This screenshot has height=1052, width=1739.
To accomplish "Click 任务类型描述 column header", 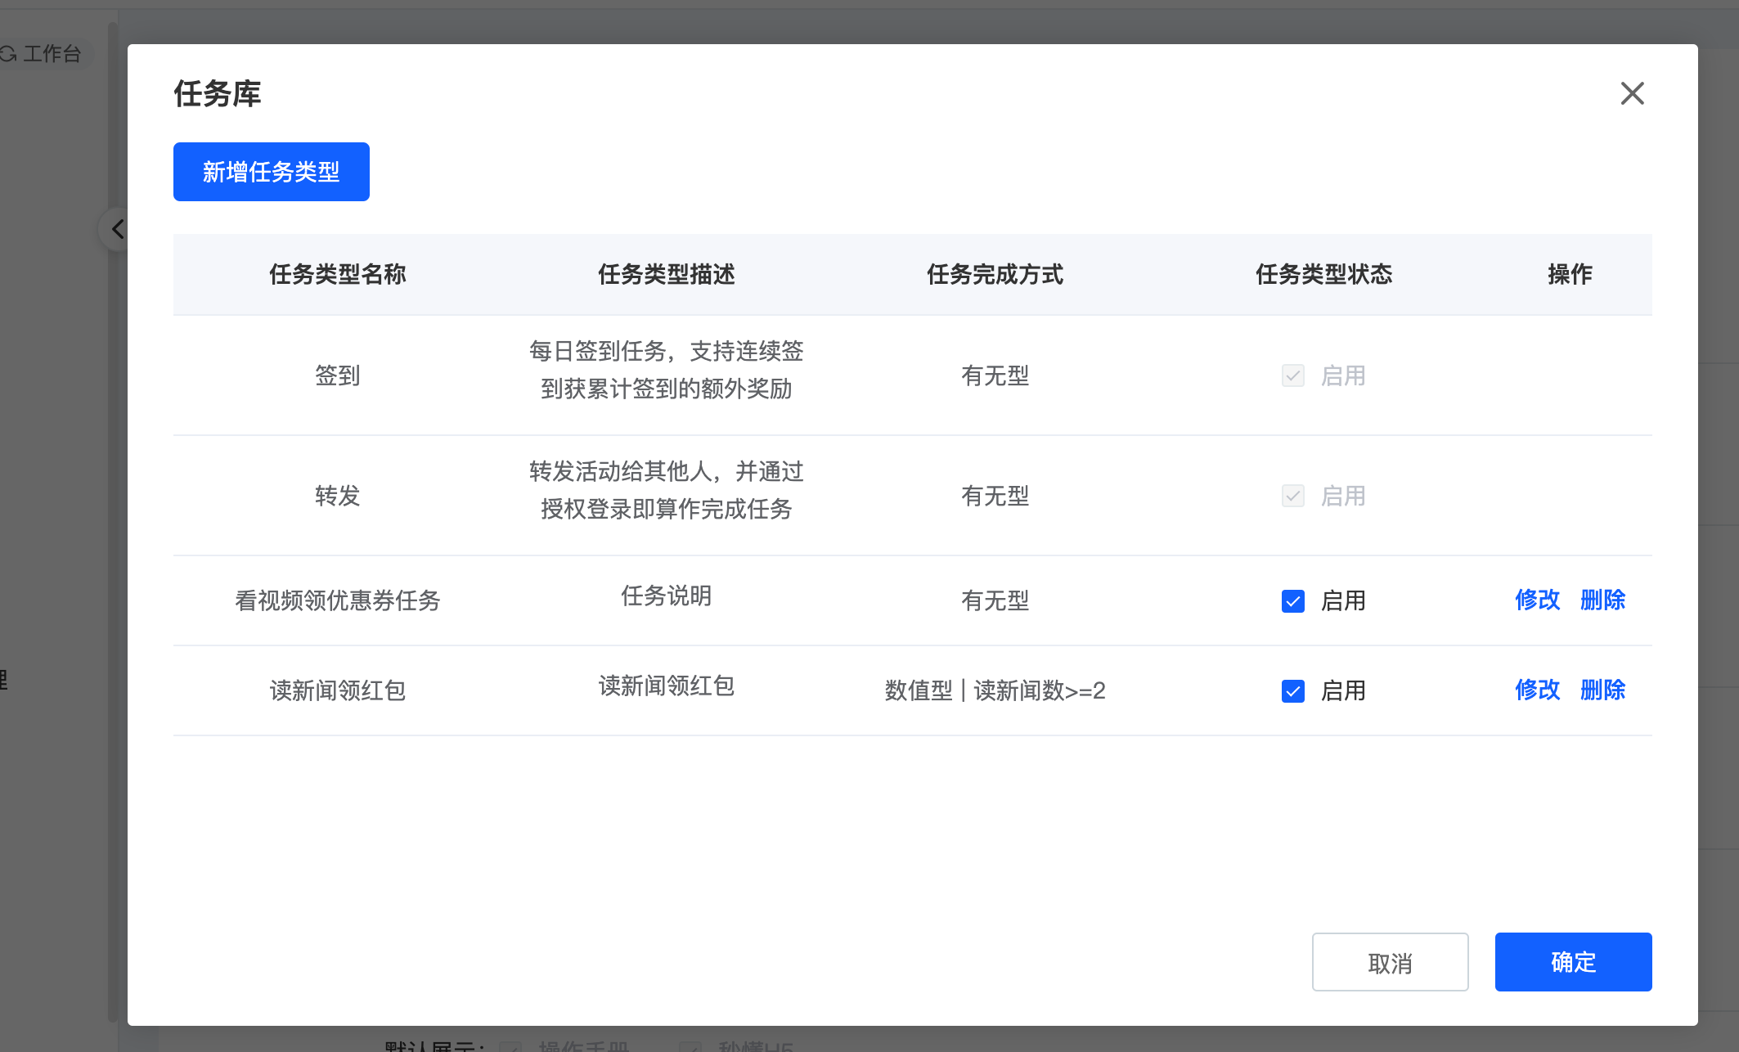I will [x=667, y=274].
